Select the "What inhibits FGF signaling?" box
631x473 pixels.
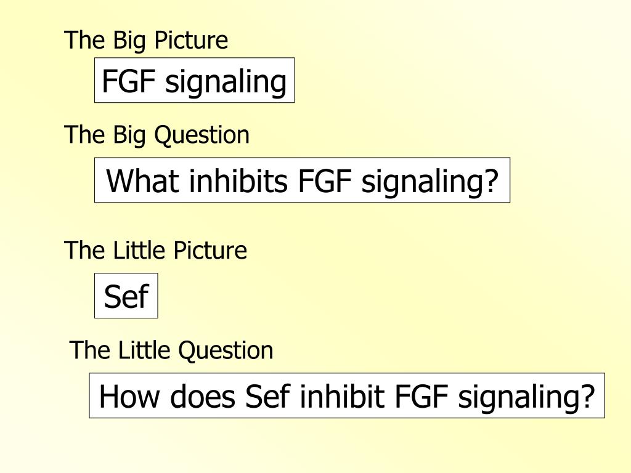[302, 180]
